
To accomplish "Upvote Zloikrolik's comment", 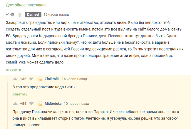I will (15, 79).
